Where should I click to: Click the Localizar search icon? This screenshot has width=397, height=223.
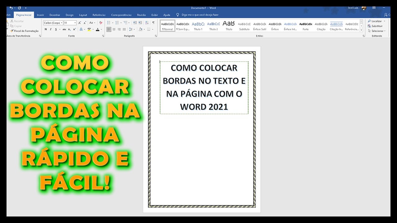369,21
